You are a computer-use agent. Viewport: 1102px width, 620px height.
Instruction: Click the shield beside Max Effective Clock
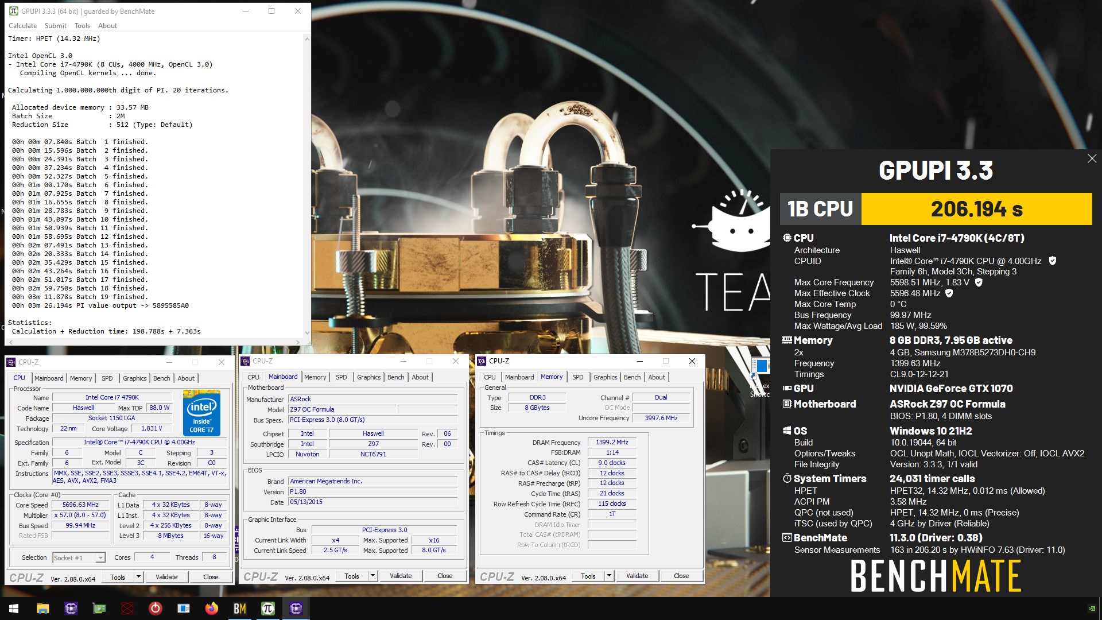point(949,293)
